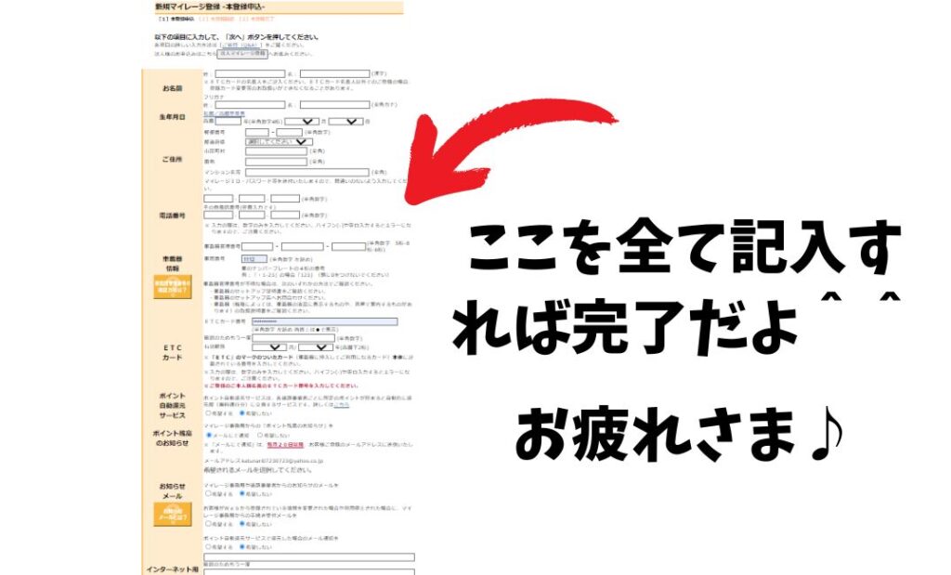This screenshot has height=575, width=951.
Task: Select 希望する for ポイント自動還元サービス
Action: point(207,413)
